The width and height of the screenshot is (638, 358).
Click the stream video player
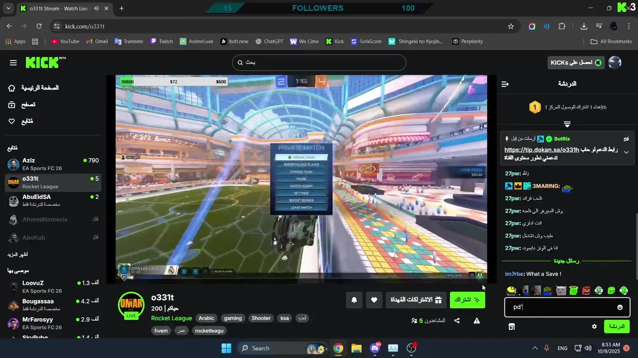click(301, 179)
